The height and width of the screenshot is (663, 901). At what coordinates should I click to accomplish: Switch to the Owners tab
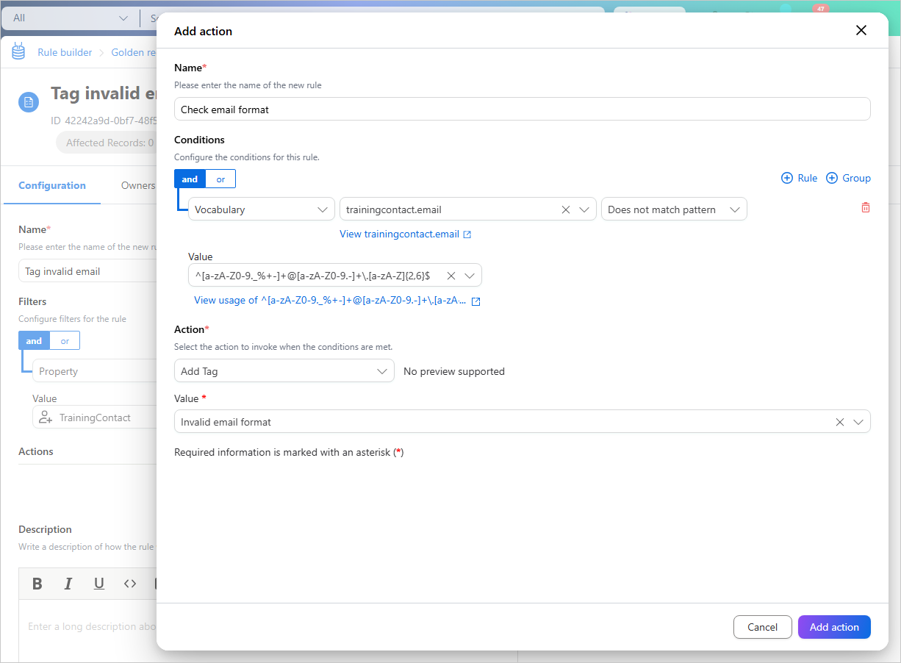pos(137,185)
